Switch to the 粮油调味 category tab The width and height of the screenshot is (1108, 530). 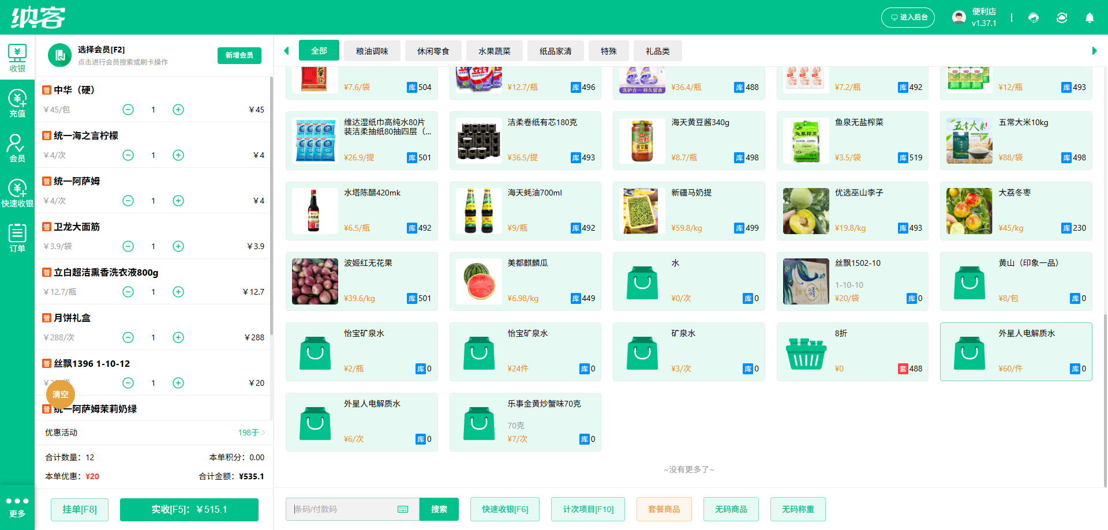(x=372, y=51)
